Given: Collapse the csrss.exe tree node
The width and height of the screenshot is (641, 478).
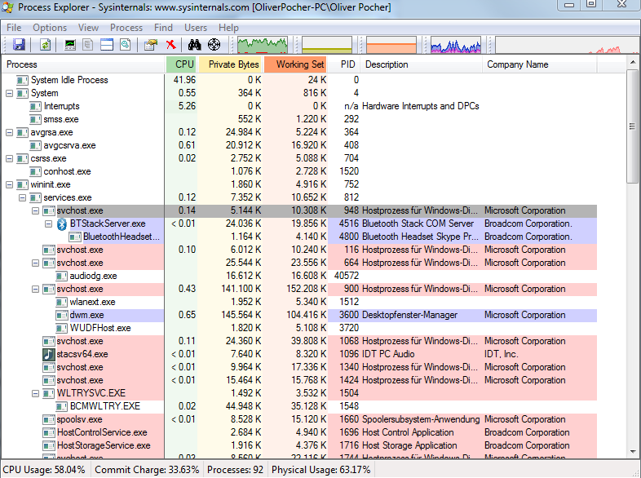Looking at the screenshot, I should (x=10, y=158).
